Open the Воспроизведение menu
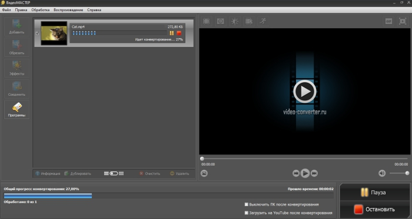 click(x=68, y=10)
